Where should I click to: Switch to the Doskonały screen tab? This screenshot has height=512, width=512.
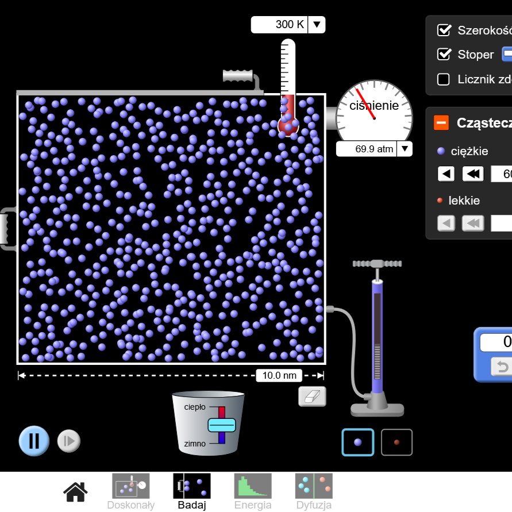click(130, 492)
